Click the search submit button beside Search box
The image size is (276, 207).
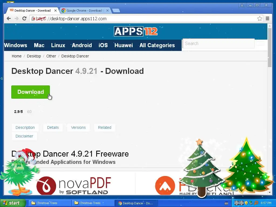point(260,43)
